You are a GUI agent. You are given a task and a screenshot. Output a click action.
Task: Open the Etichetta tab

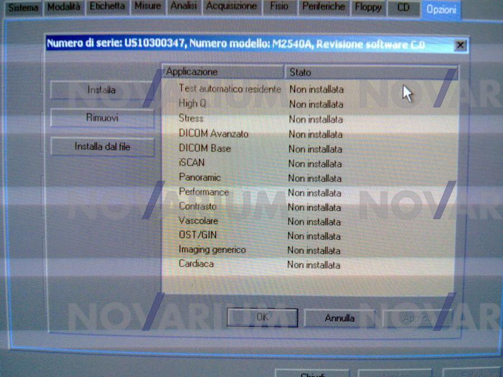pyautogui.click(x=107, y=7)
